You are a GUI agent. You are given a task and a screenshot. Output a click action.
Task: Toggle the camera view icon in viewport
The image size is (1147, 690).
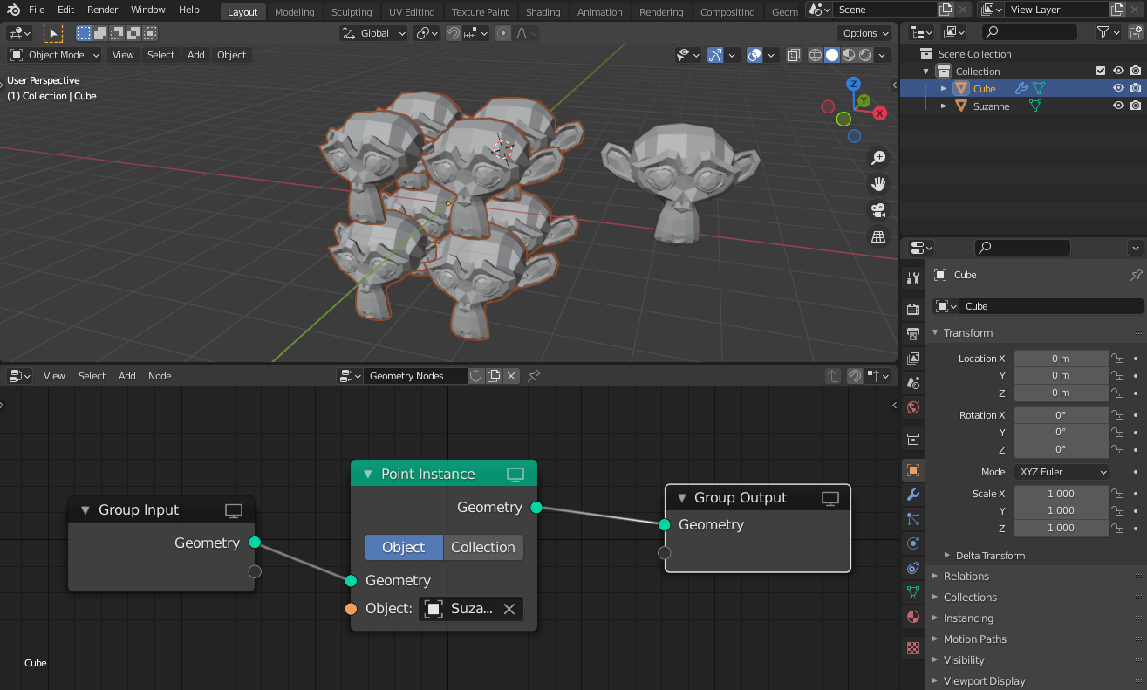click(878, 210)
